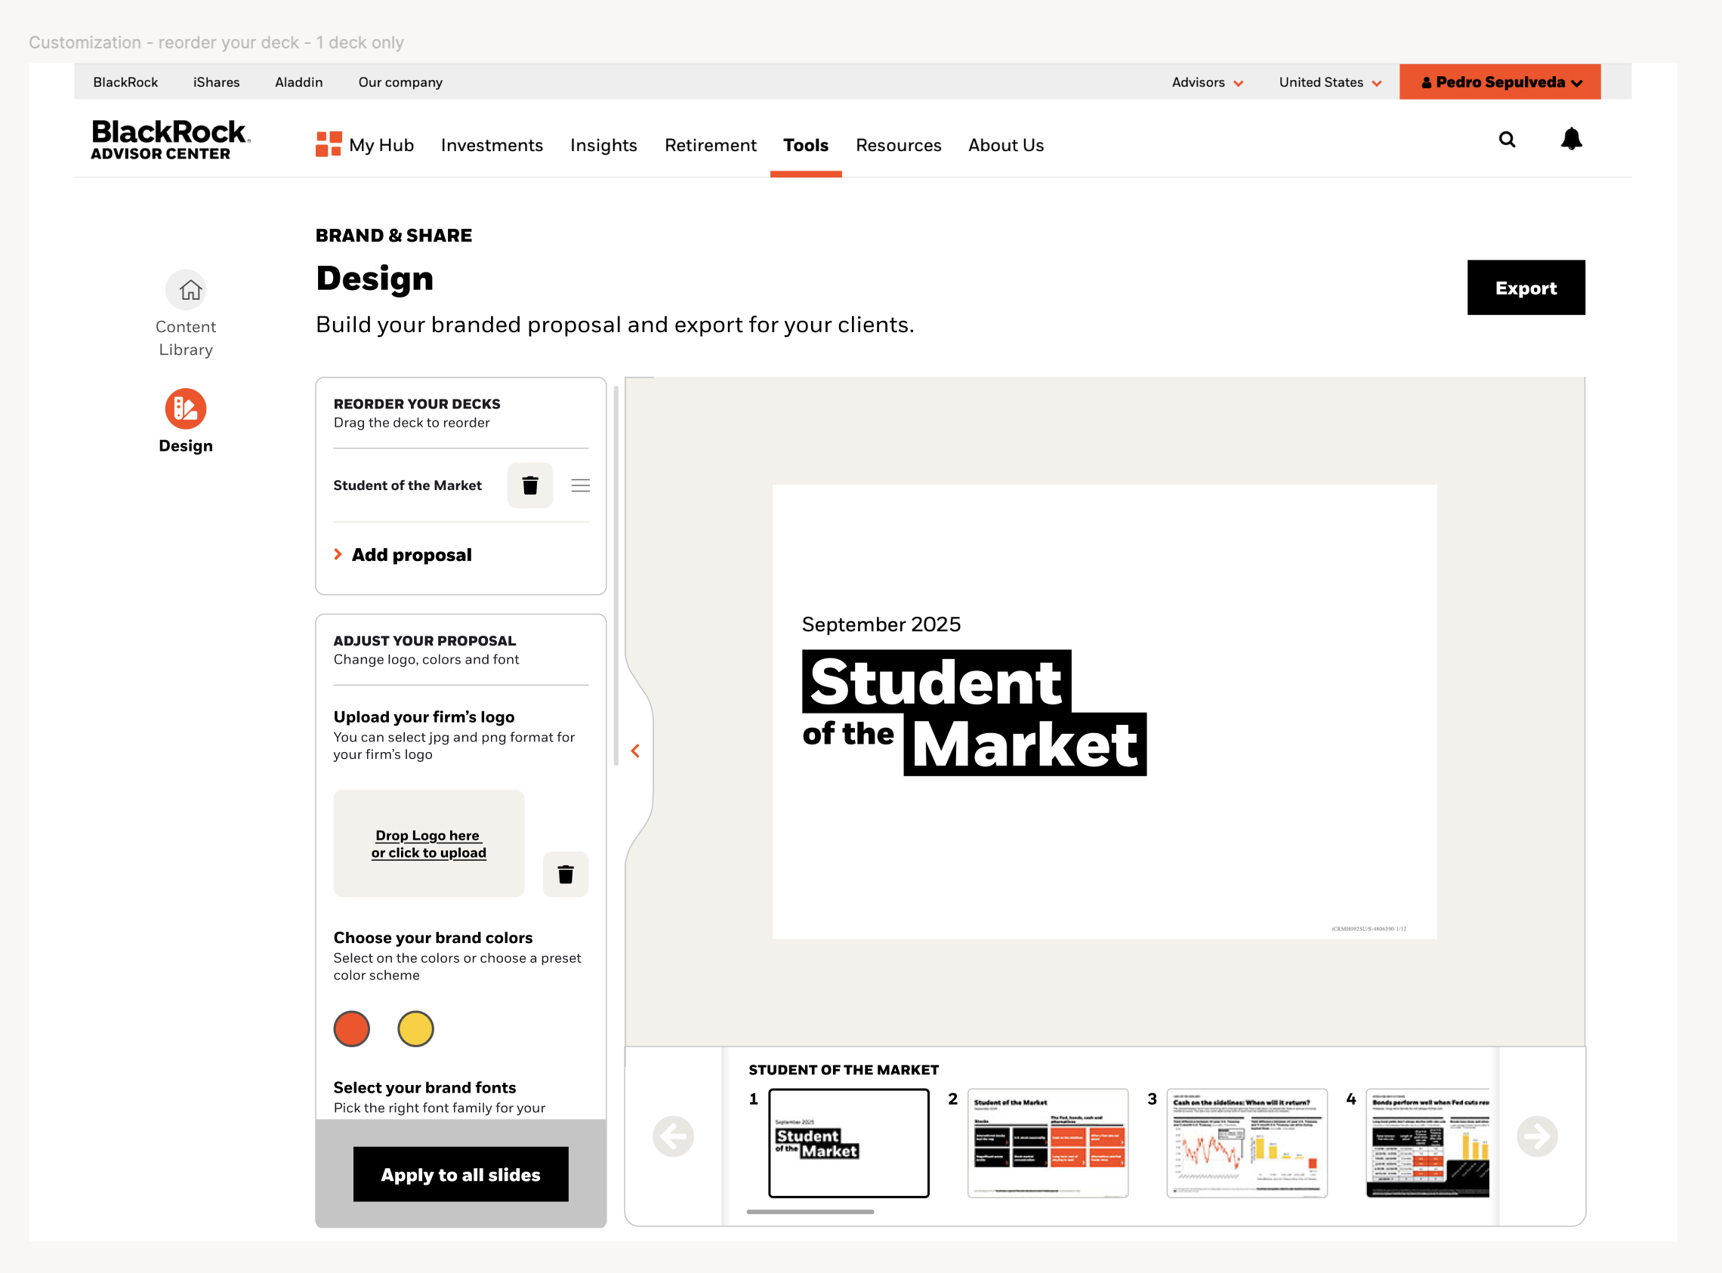Grab the Student of the Market reorder handle
The image size is (1722, 1273).
click(x=581, y=485)
